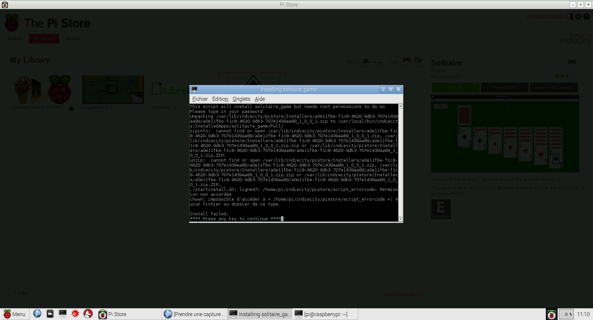593x320 pixels.
Task: Select the CrazyWorms 2 library thumbnail
Action: [x=113, y=90]
